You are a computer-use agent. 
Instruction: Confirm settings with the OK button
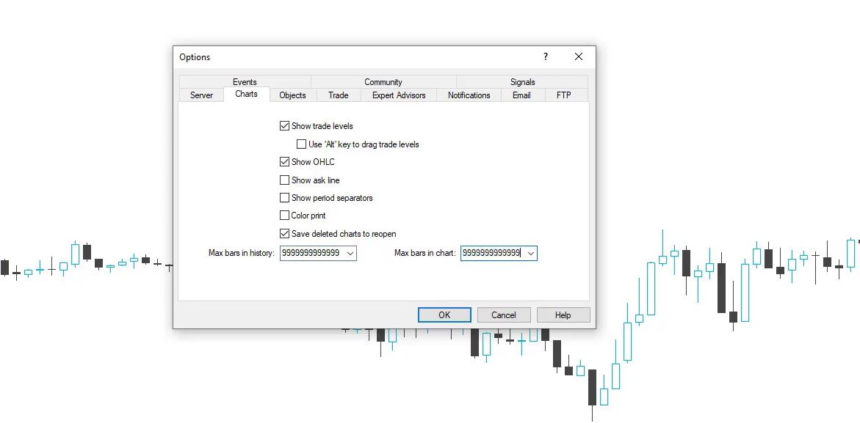444,315
